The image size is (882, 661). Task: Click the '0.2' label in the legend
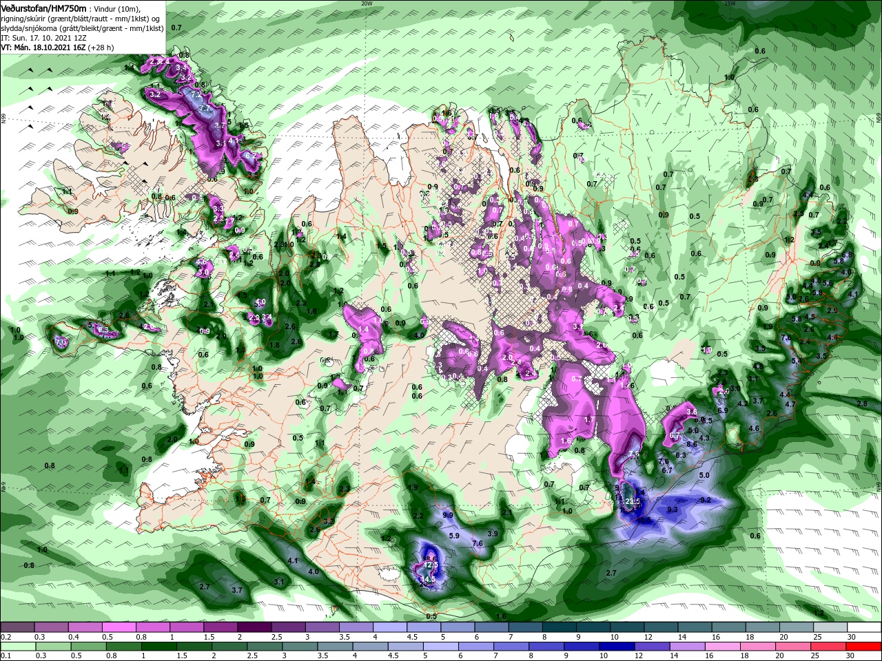click(x=7, y=638)
